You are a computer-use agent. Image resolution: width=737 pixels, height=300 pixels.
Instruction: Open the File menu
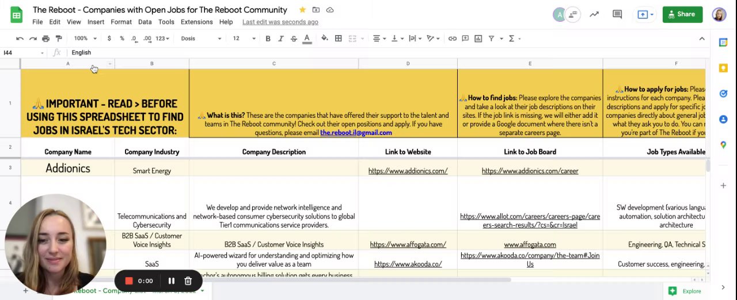click(37, 22)
